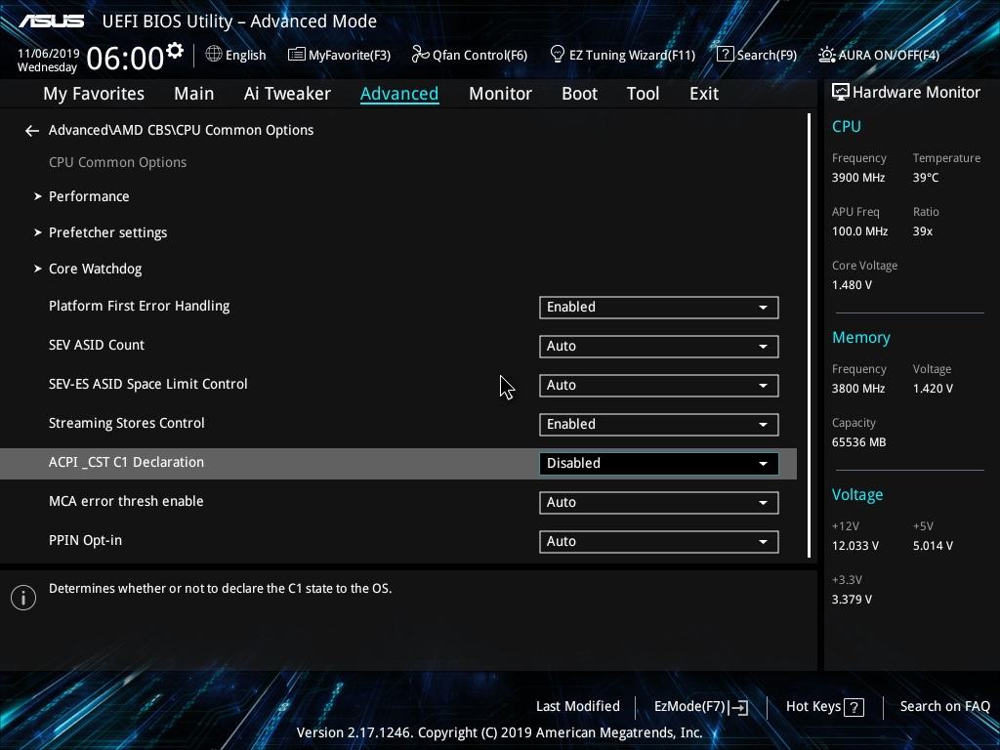Click the 06:00 clock display

[x=125, y=58]
